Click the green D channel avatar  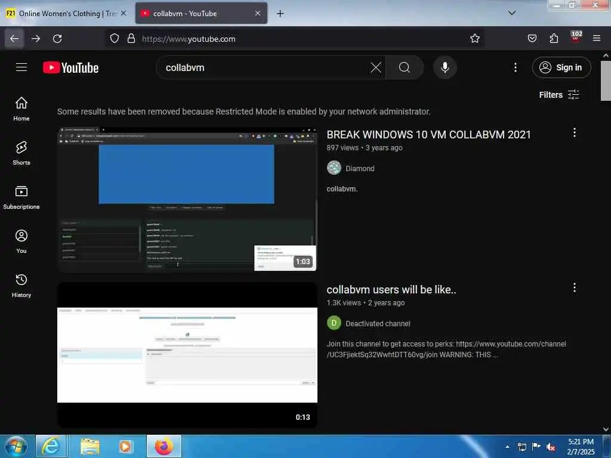(x=334, y=323)
